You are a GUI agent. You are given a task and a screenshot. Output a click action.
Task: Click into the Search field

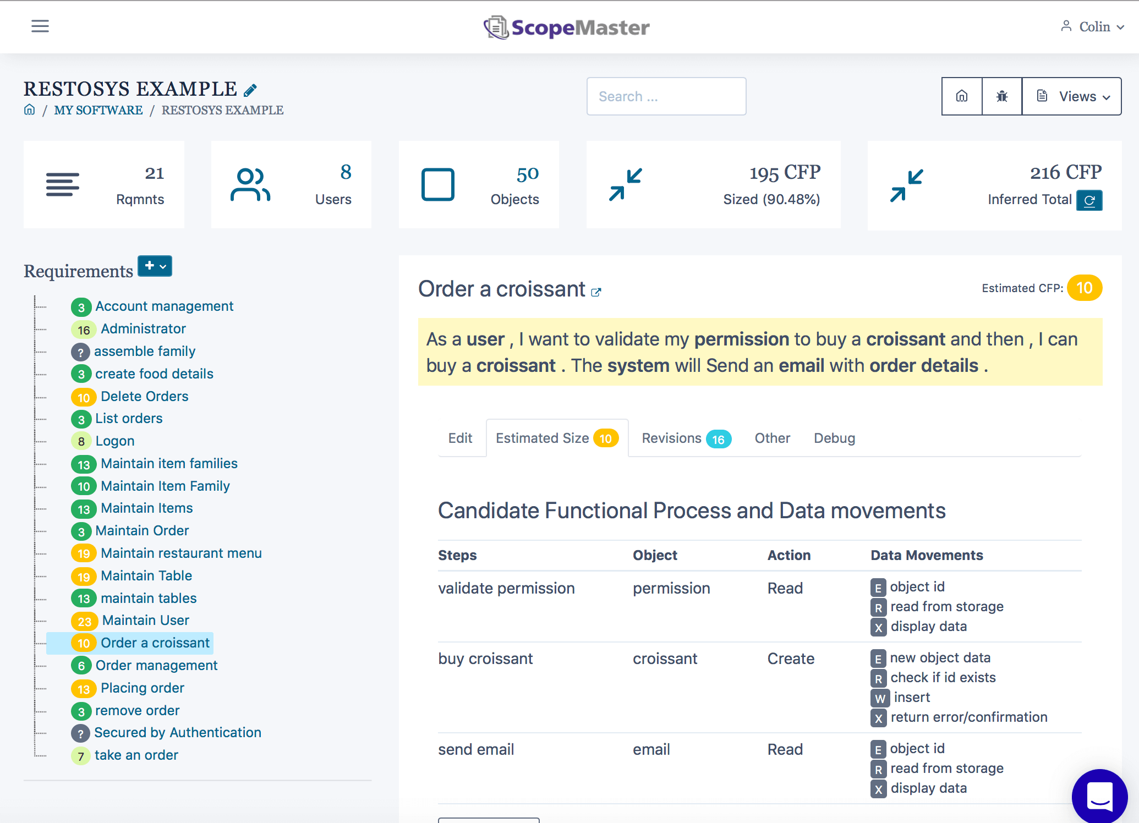coord(666,96)
